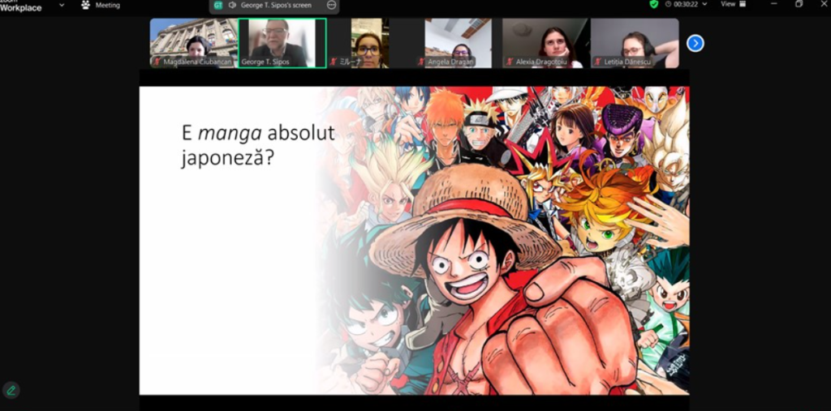Click the Meeting tab paw icon
831x411 pixels.
(86, 5)
